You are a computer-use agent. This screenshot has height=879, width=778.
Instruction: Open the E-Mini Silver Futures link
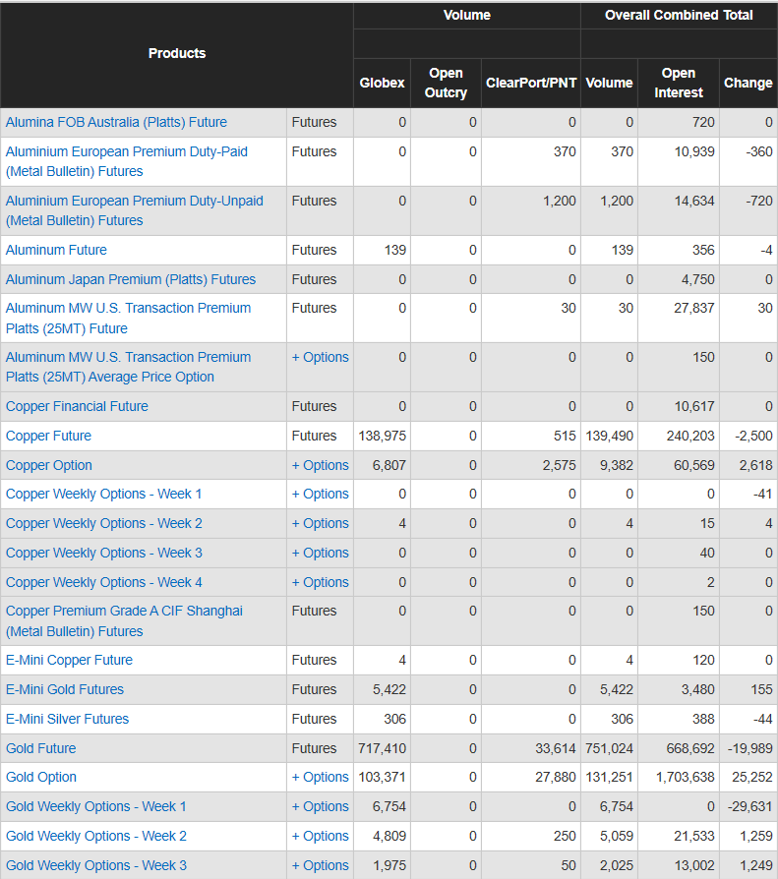pos(67,719)
